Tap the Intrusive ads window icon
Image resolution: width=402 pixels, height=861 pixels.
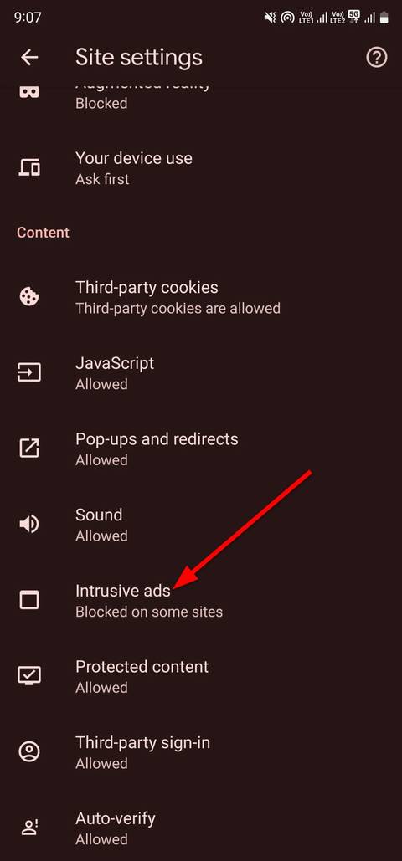(29, 600)
